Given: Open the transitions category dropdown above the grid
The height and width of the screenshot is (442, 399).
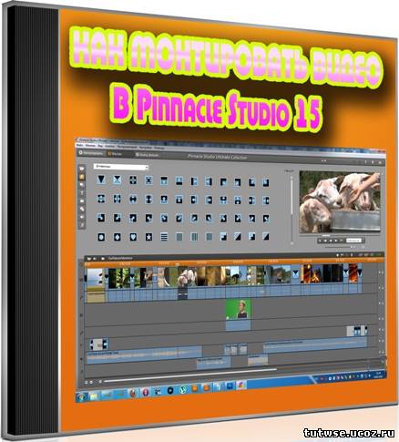Looking at the screenshot, I should pos(121,167).
